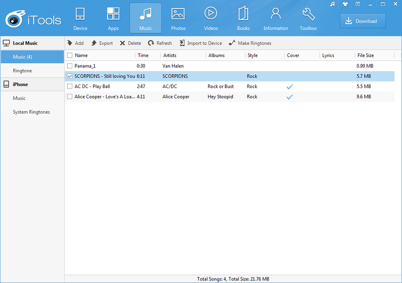Check the Panama_1 song checkbox

pyautogui.click(x=69, y=66)
